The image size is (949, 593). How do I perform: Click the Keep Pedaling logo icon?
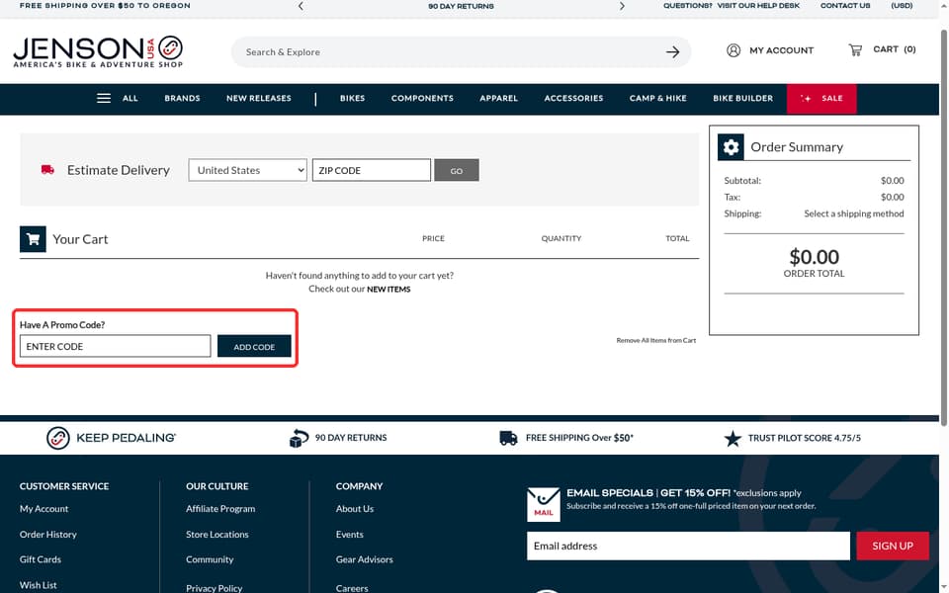tap(58, 438)
